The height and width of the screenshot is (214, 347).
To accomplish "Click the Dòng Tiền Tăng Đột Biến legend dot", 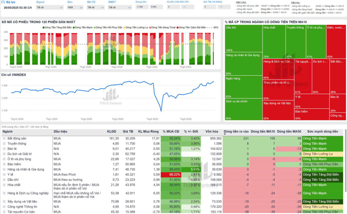I will pos(43,27).
